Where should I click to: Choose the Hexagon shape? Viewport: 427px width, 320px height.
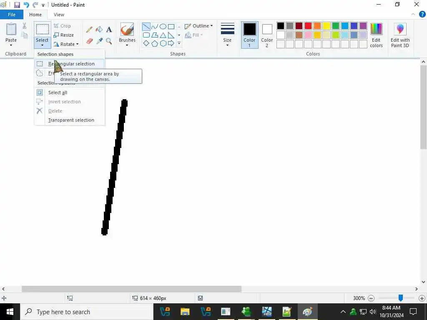163,43
